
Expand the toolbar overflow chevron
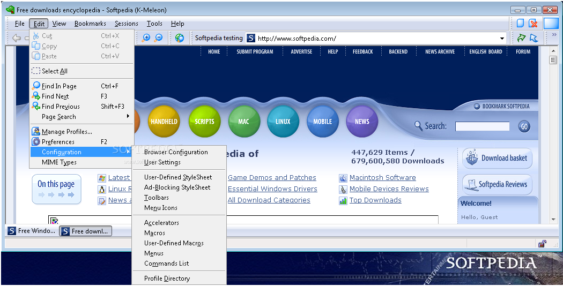554,35
